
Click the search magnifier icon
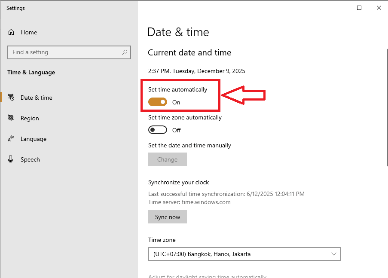coord(125,52)
